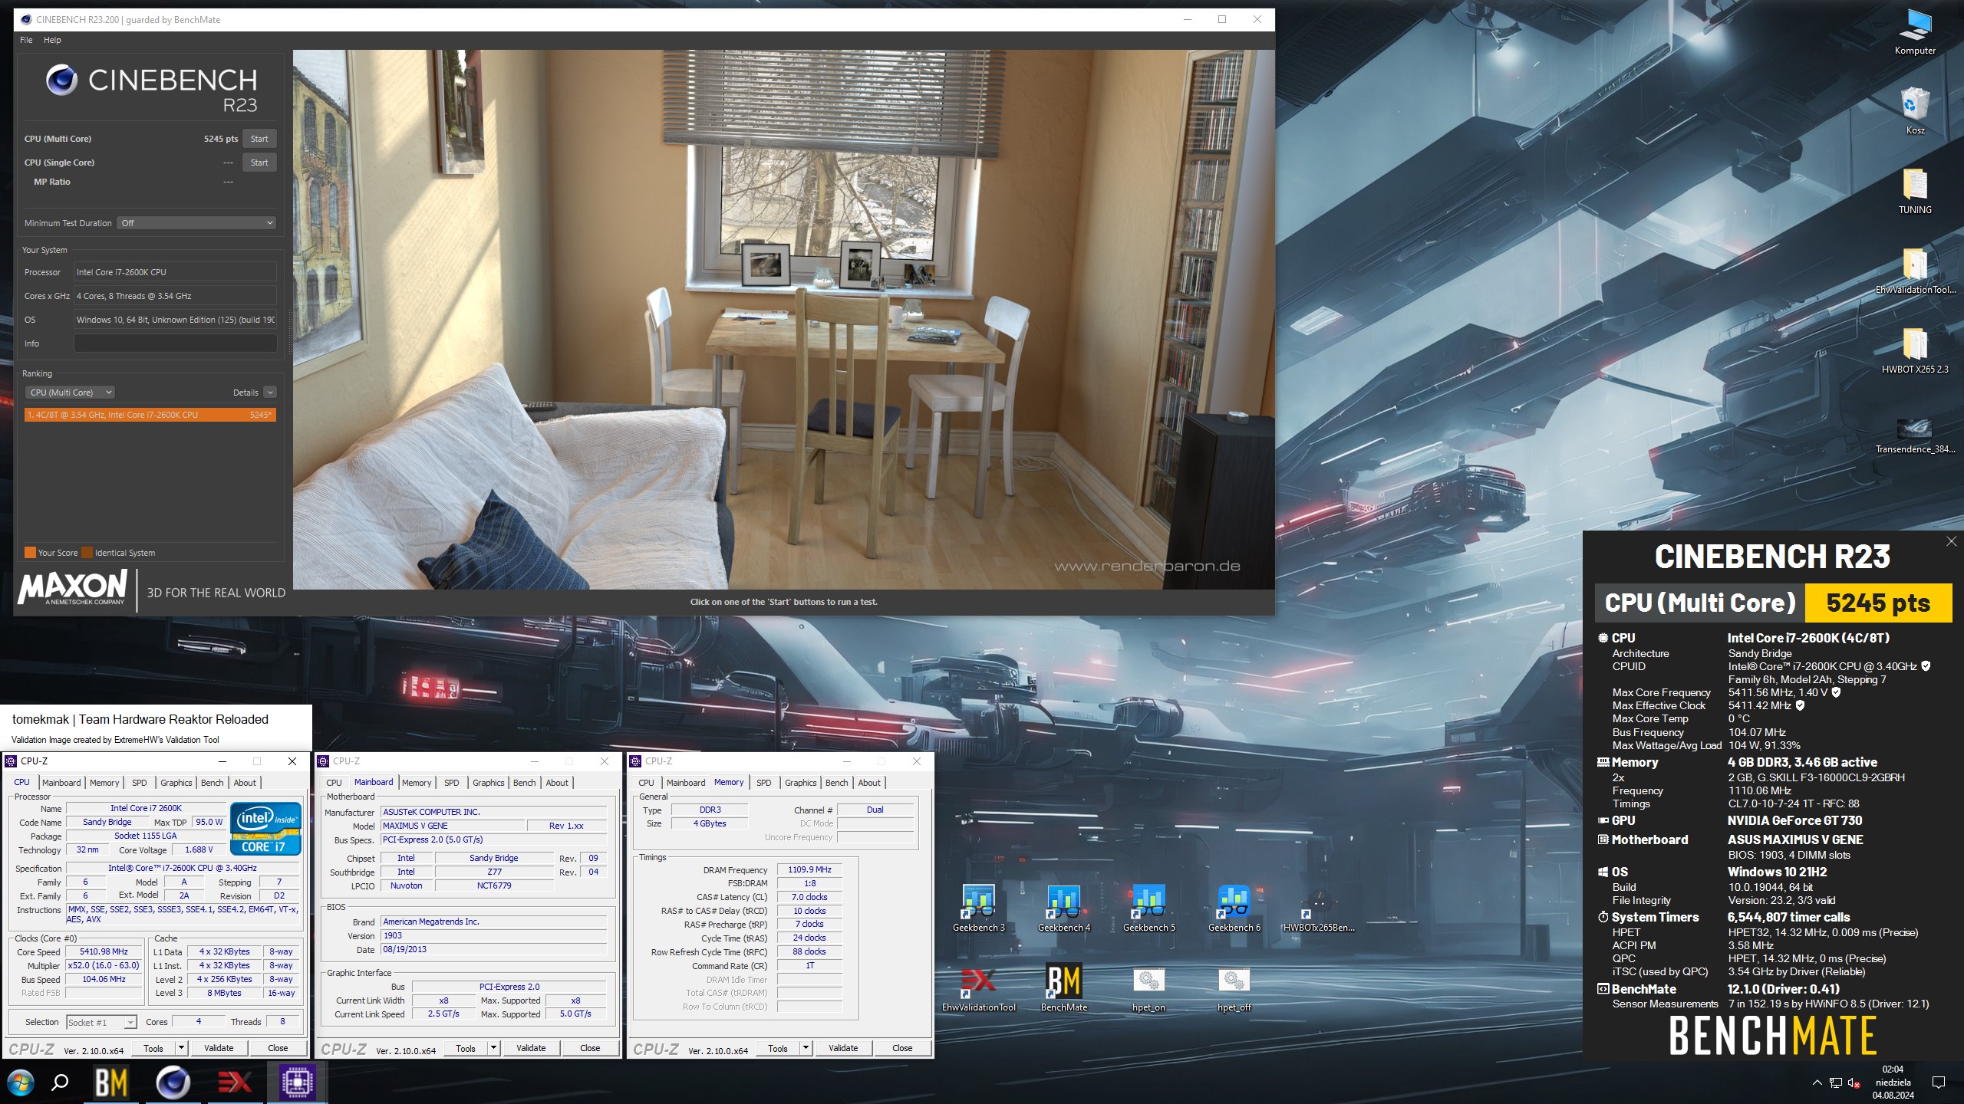Switch to CPU-Z in taskbar
Viewport: 1964px width, 1104px height.
[x=297, y=1083]
